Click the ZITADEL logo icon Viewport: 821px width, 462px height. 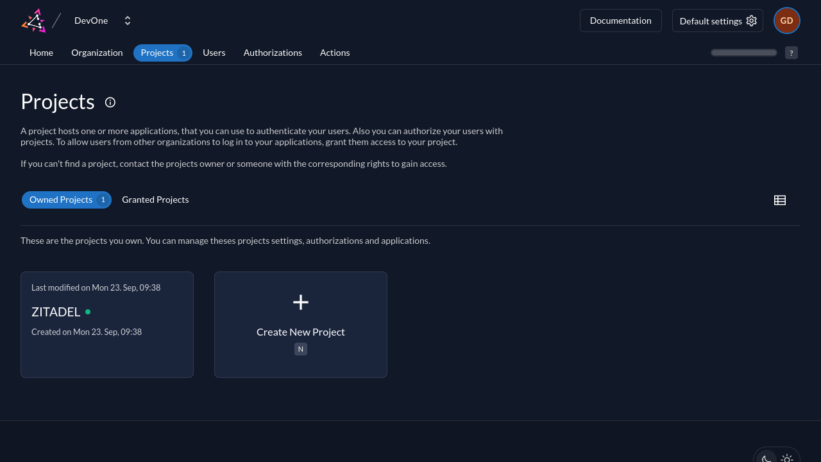33,20
